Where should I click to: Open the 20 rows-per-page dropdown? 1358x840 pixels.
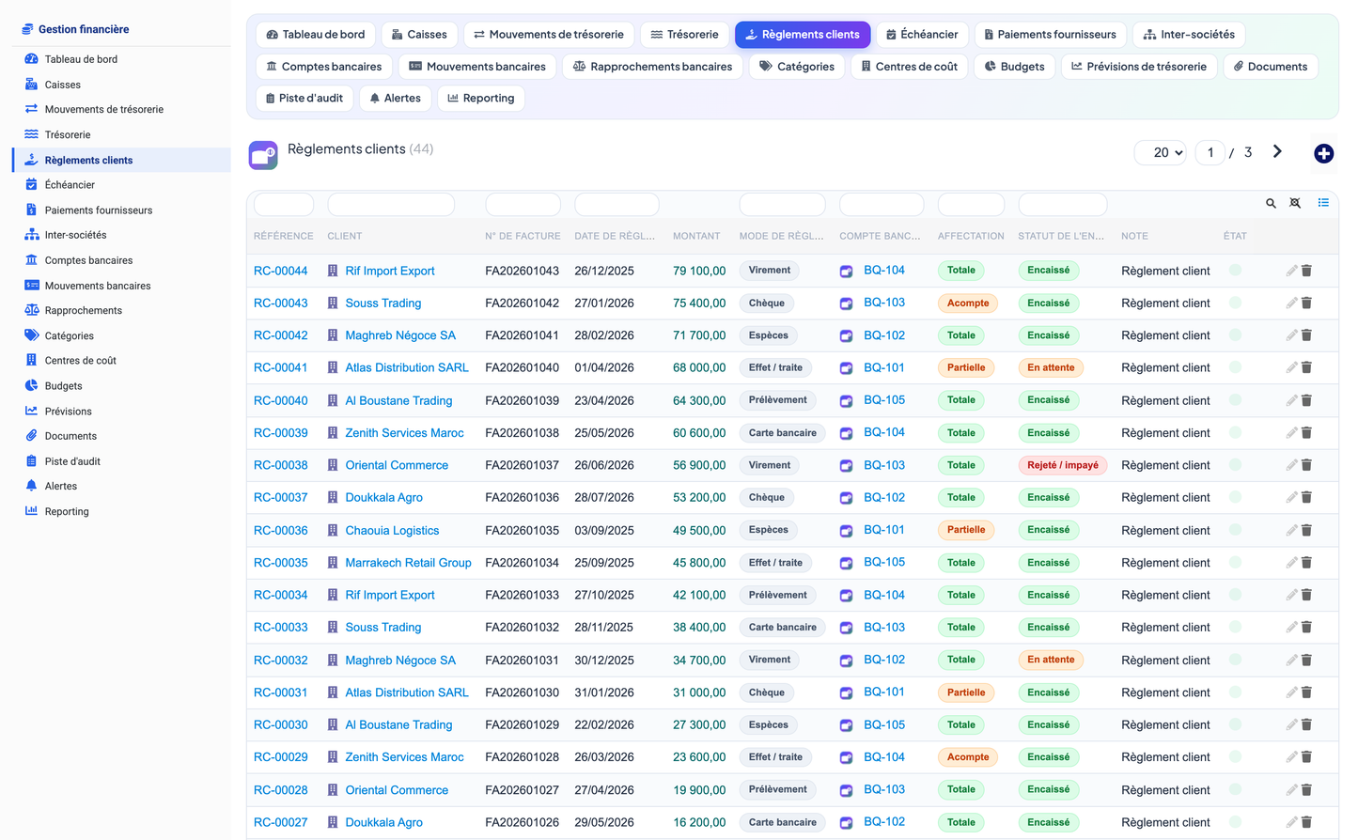(1161, 152)
